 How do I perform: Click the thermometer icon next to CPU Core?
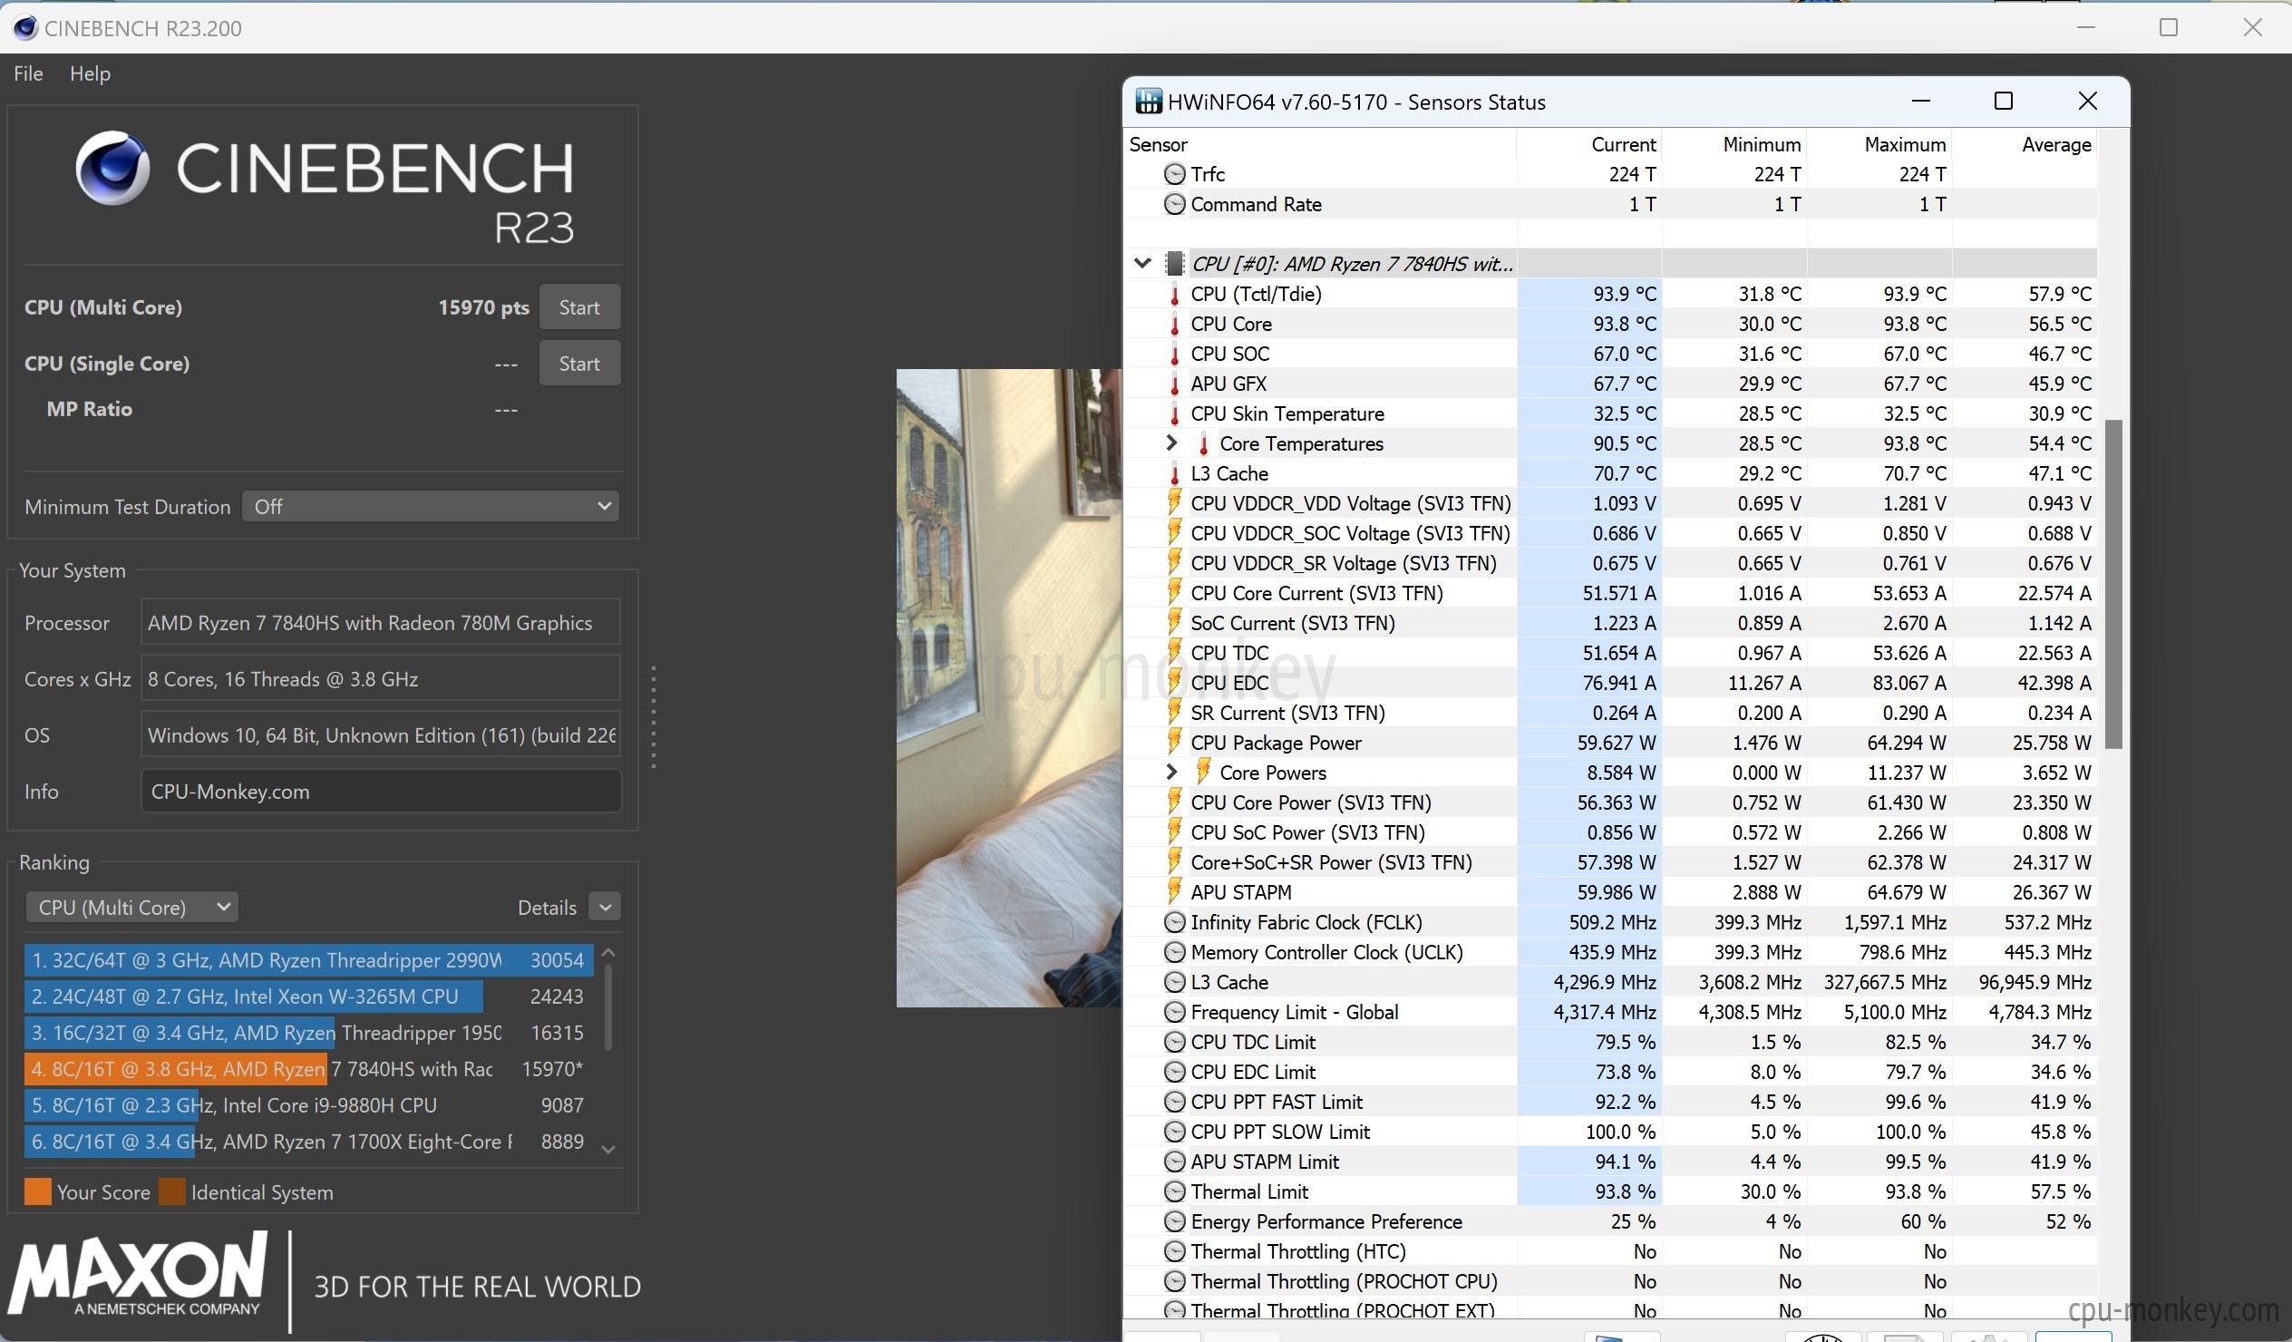click(x=1174, y=324)
